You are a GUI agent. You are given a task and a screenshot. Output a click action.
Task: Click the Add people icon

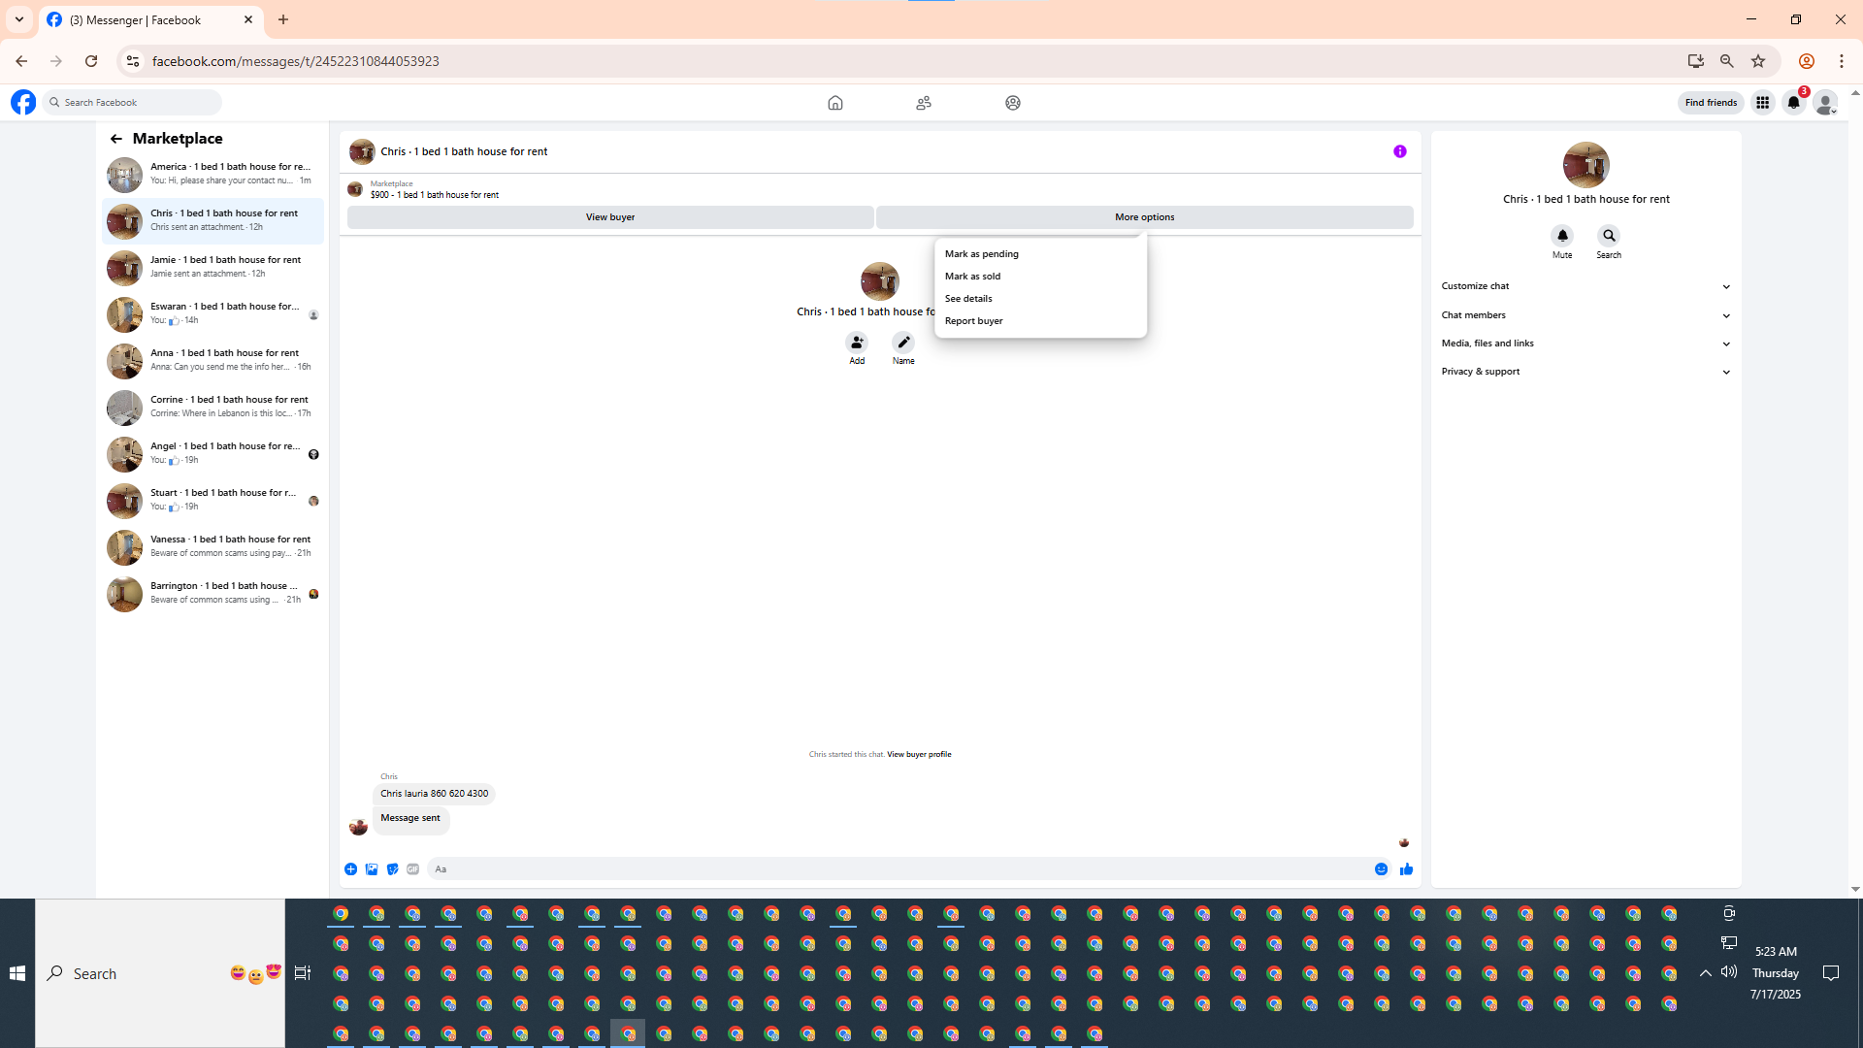857,343
